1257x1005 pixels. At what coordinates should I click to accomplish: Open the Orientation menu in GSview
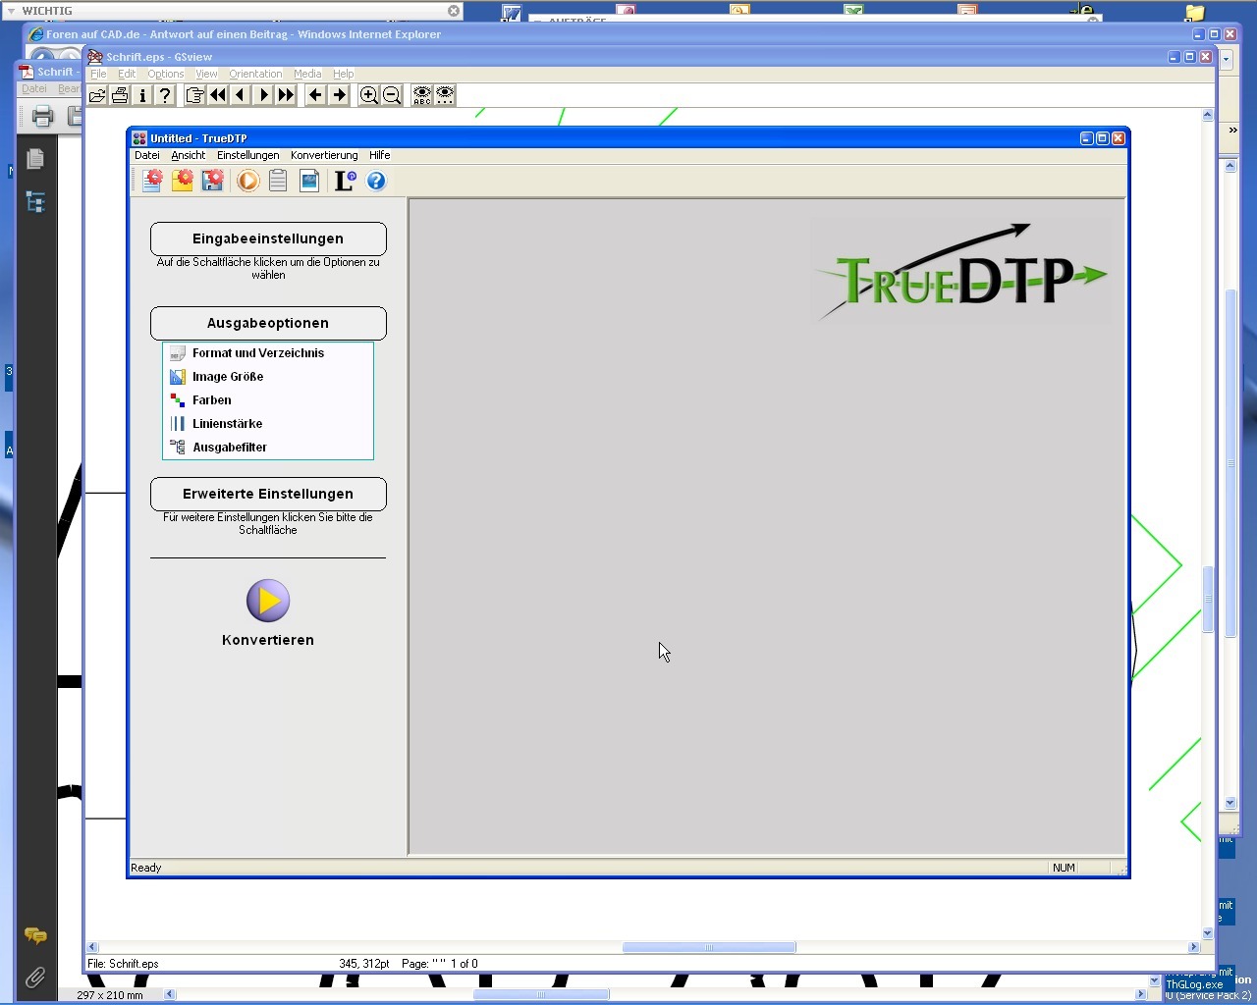(x=255, y=74)
